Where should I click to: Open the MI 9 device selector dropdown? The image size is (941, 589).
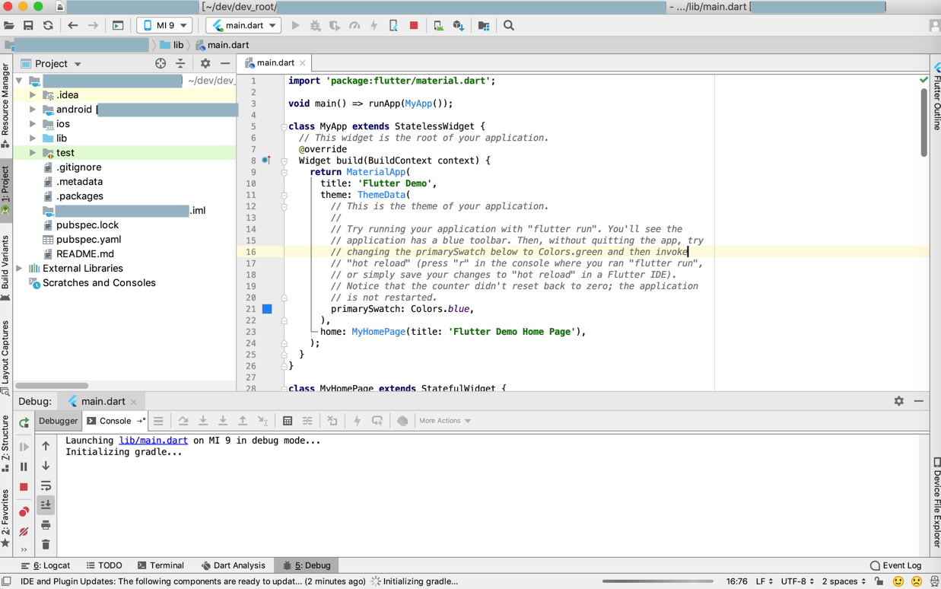pyautogui.click(x=164, y=25)
